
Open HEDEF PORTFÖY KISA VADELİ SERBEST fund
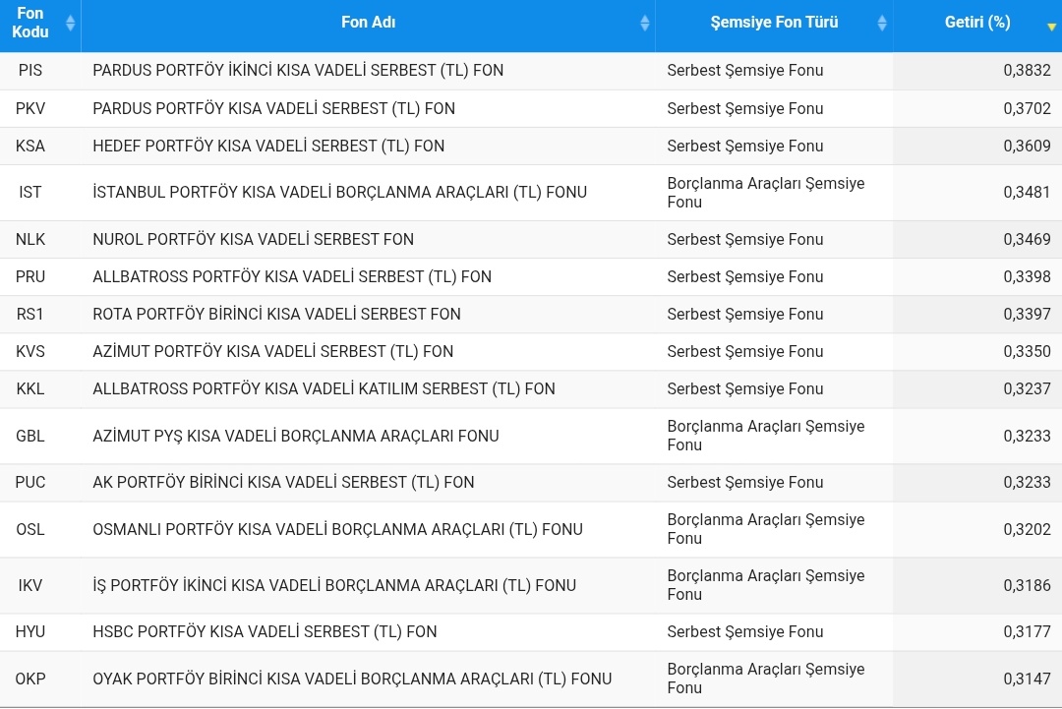[268, 146]
